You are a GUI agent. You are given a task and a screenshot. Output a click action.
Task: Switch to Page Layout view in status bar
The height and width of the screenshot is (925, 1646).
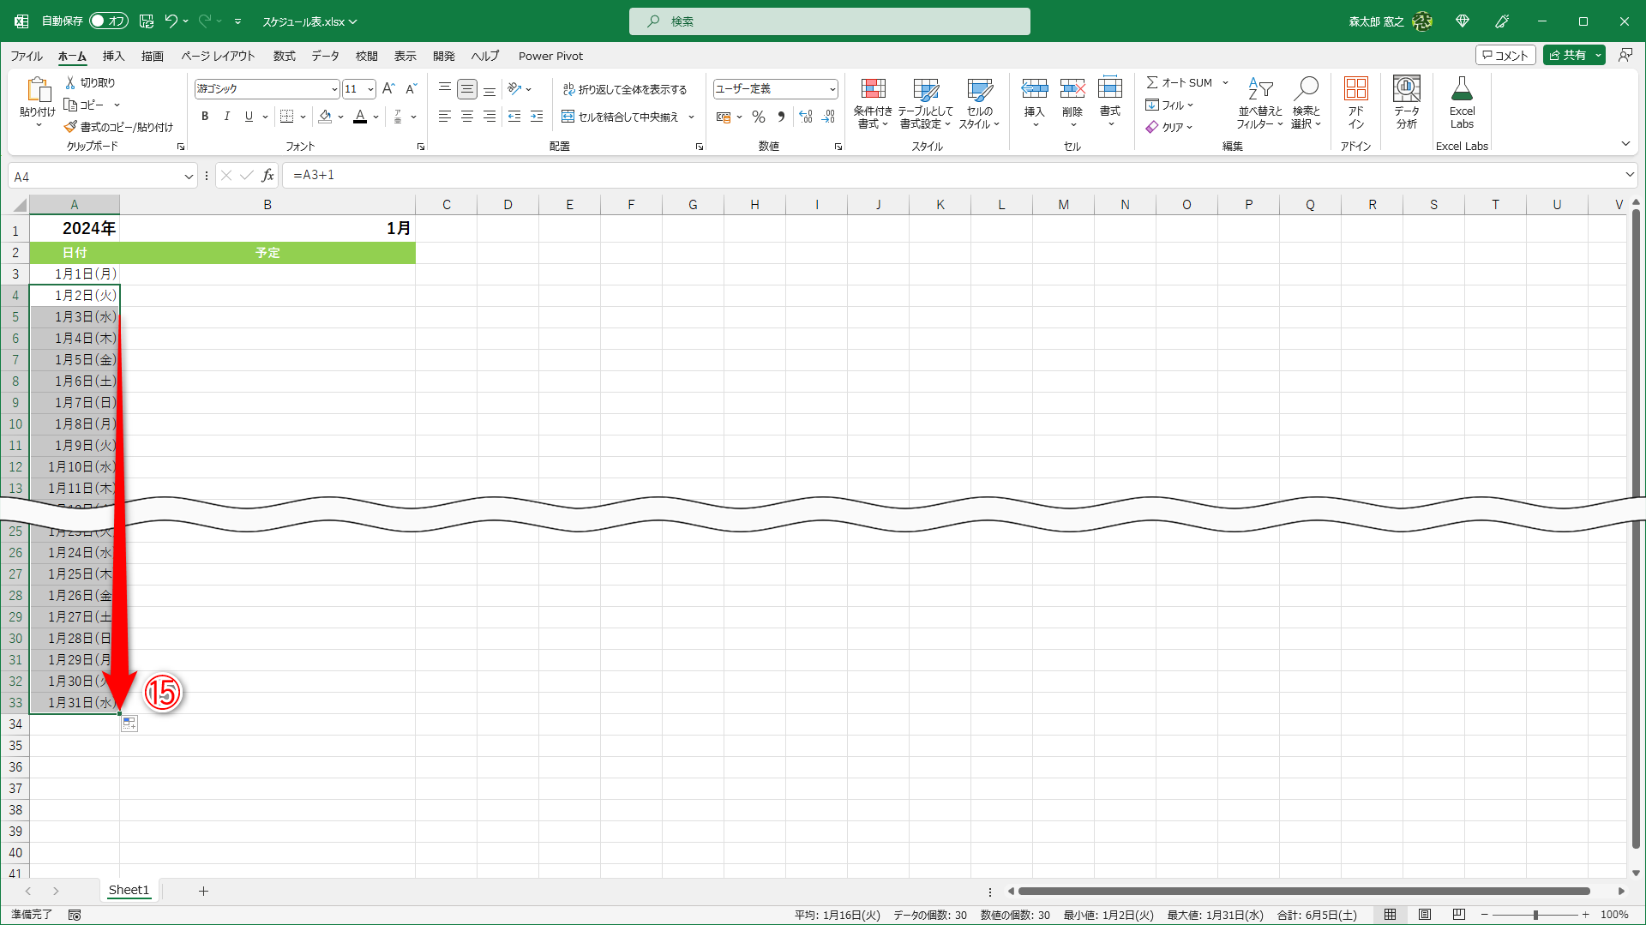(1425, 915)
